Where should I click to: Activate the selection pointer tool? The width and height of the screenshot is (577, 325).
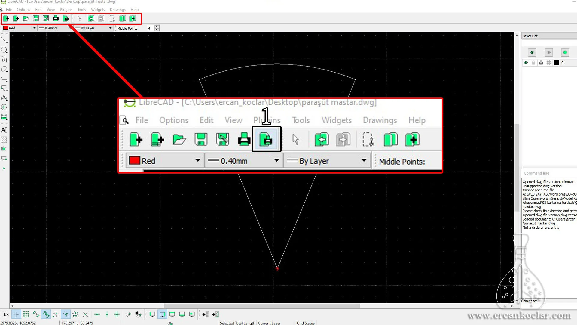coord(79,19)
